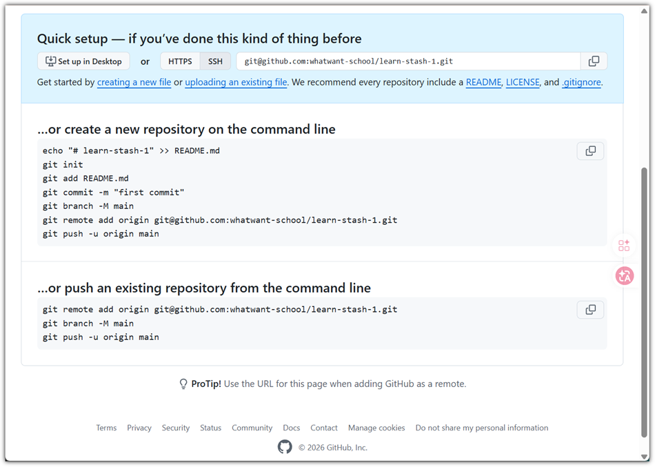Copy the push existing repository commands

coord(590,310)
